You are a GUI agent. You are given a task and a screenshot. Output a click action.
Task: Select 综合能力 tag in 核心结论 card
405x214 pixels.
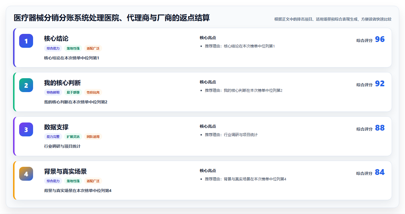pos(53,48)
